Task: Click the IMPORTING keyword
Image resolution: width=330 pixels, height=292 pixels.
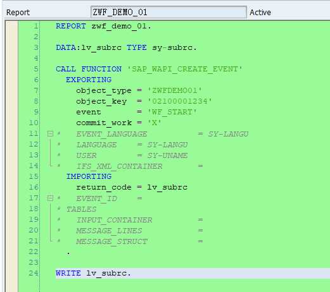Action: (x=89, y=176)
